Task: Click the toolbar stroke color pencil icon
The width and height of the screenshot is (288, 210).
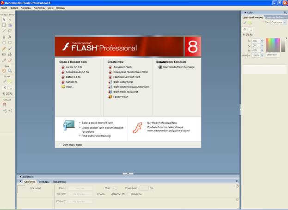Action: (x=5, y=81)
